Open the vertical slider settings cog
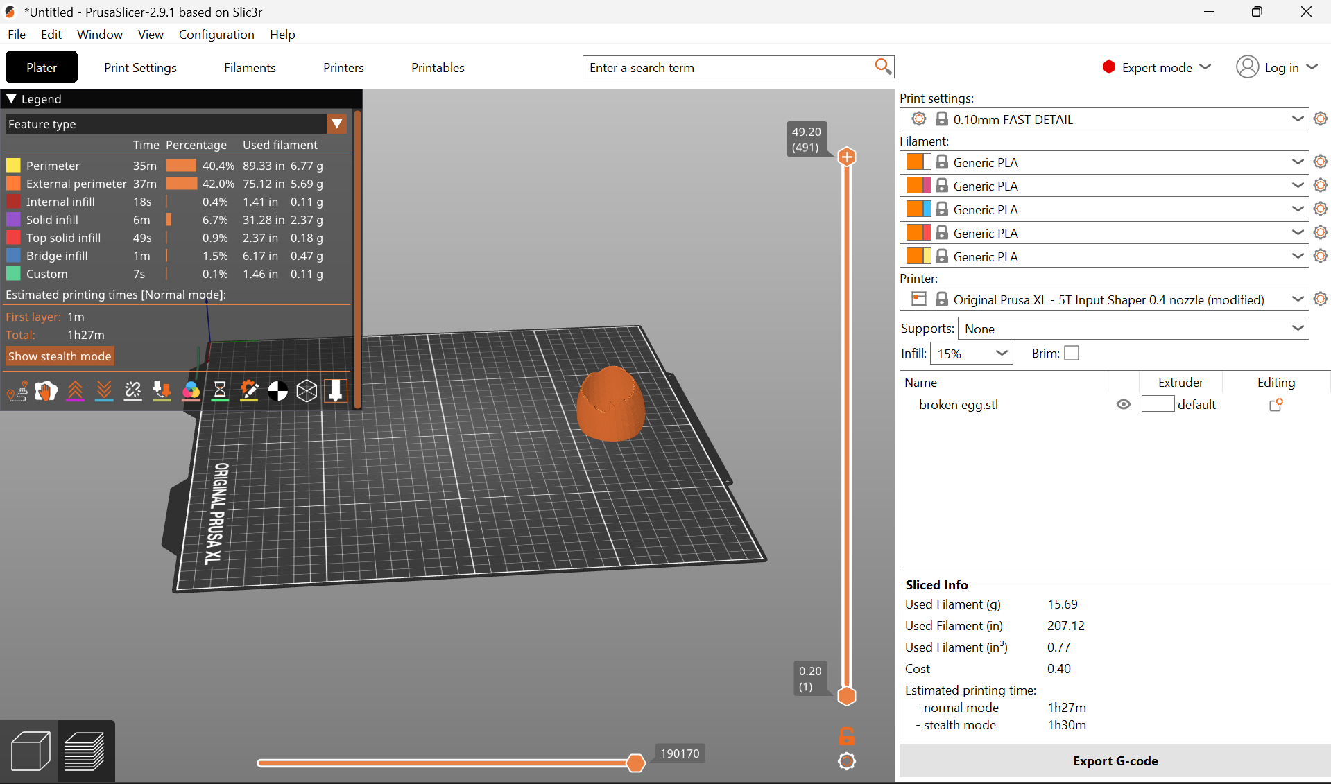Viewport: 1331px width, 784px height. pyautogui.click(x=847, y=761)
